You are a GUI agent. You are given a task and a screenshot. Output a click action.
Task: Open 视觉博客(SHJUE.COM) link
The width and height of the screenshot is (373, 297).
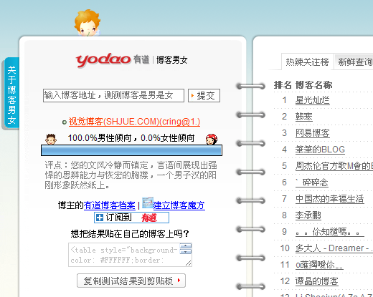click(134, 122)
